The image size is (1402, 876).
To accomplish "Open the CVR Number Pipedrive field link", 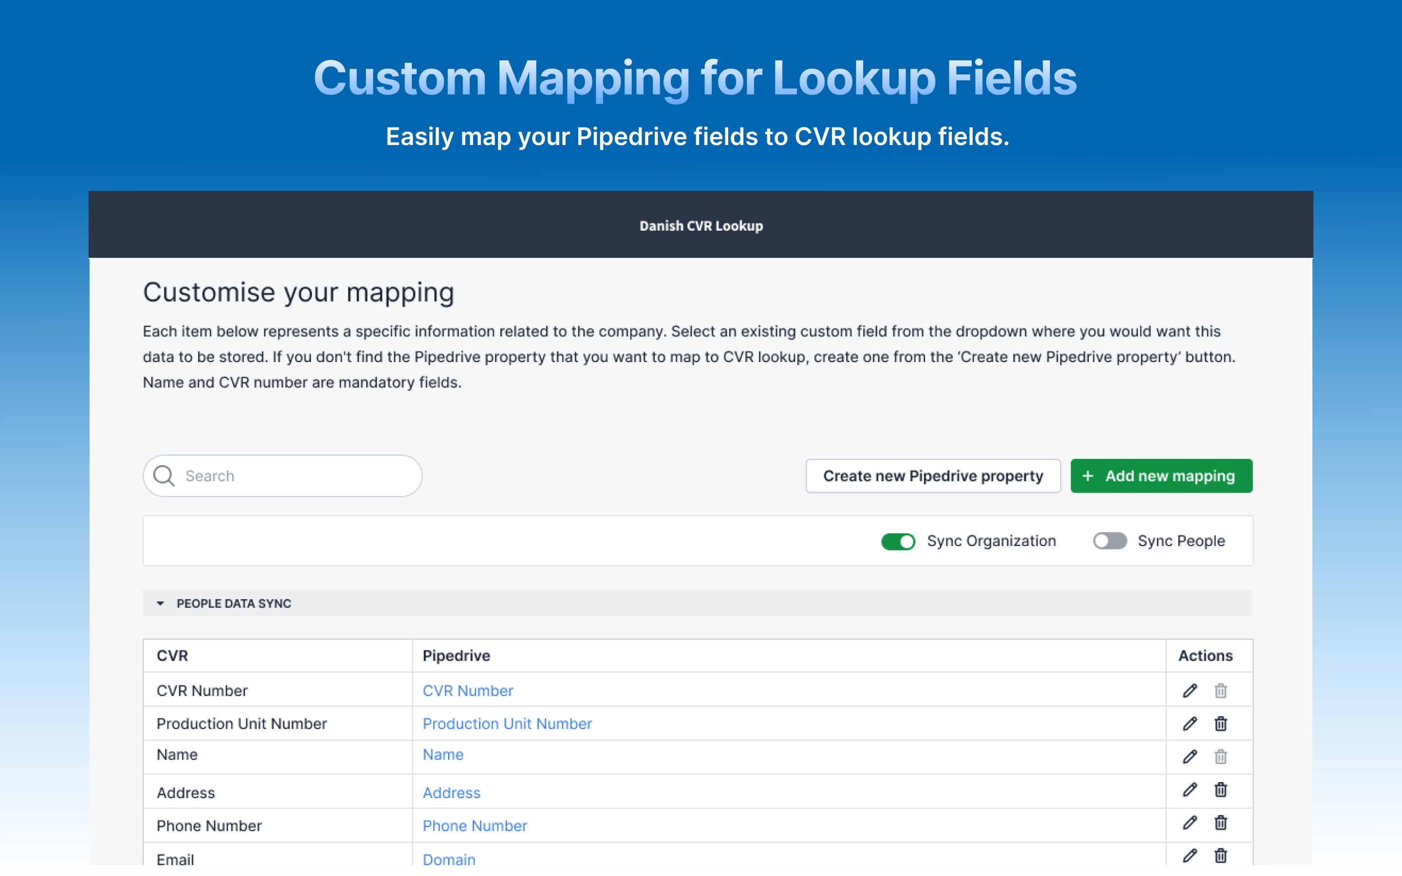I will coord(467,691).
